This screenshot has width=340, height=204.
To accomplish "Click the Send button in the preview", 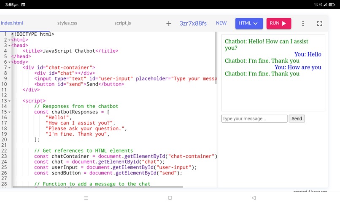I will [x=297, y=118].
